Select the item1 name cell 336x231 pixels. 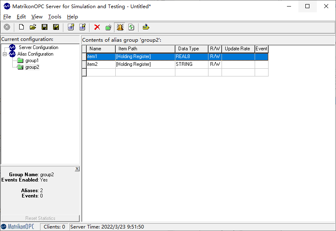101,57
